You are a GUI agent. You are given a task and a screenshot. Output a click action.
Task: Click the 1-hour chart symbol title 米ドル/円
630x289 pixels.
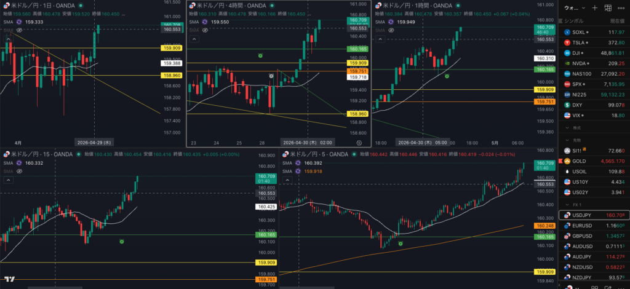pyautogui.click(x=397, y=4)
